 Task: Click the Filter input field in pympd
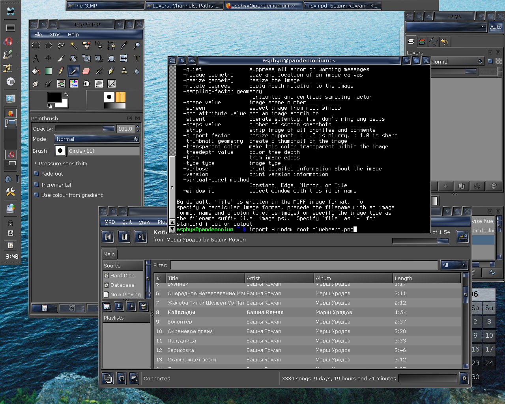[304, 265]
